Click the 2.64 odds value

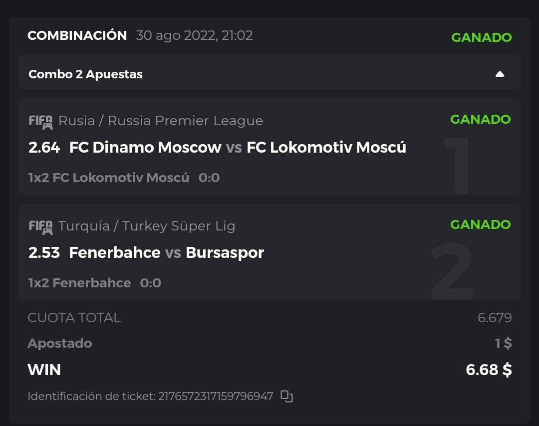pos(44,148)
